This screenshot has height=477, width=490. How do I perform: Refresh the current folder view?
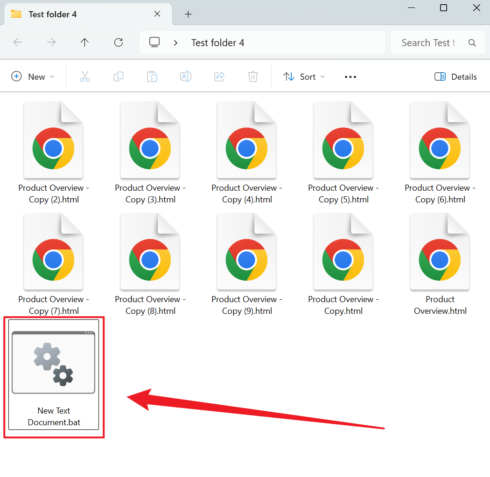click(x=119, y=42)
